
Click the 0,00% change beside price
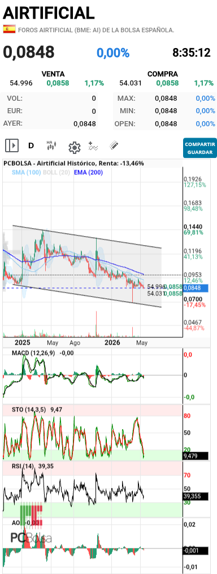click(x=113, y=53)
